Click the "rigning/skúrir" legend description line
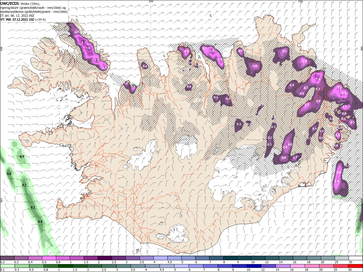Image resolution: width=363 pixels, height=272 pixels. pos(33,8)
